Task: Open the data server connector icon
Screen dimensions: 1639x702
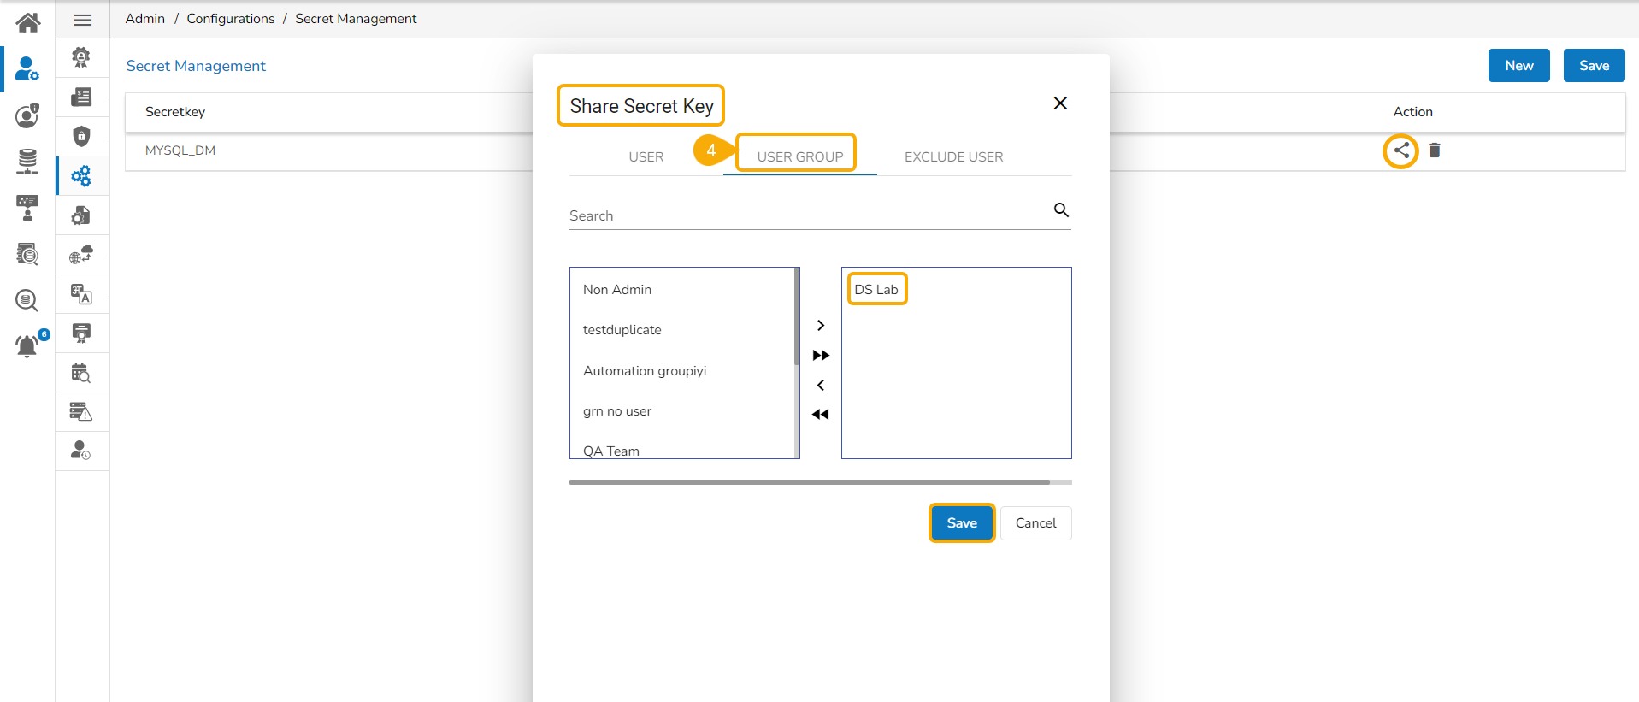Action: click(x=27, y=161)
